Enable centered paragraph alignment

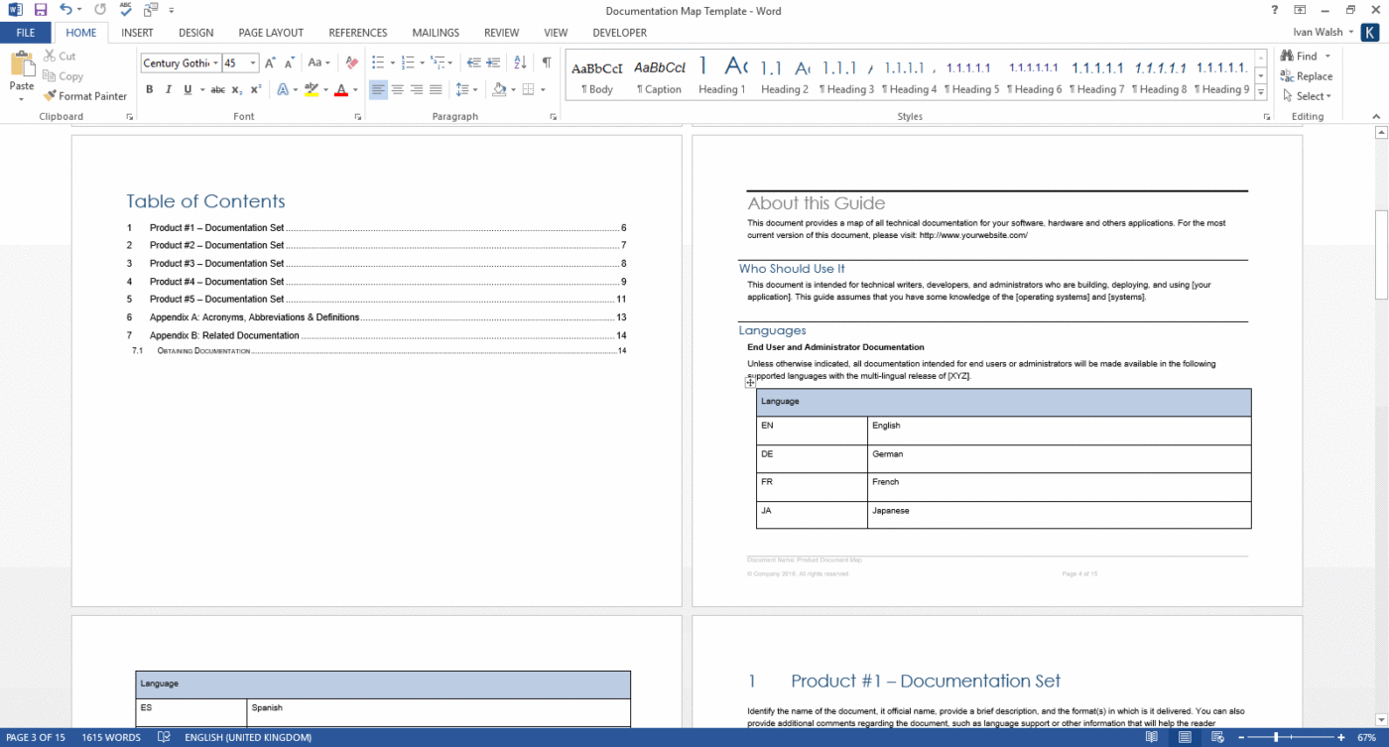tap(397, 89)
